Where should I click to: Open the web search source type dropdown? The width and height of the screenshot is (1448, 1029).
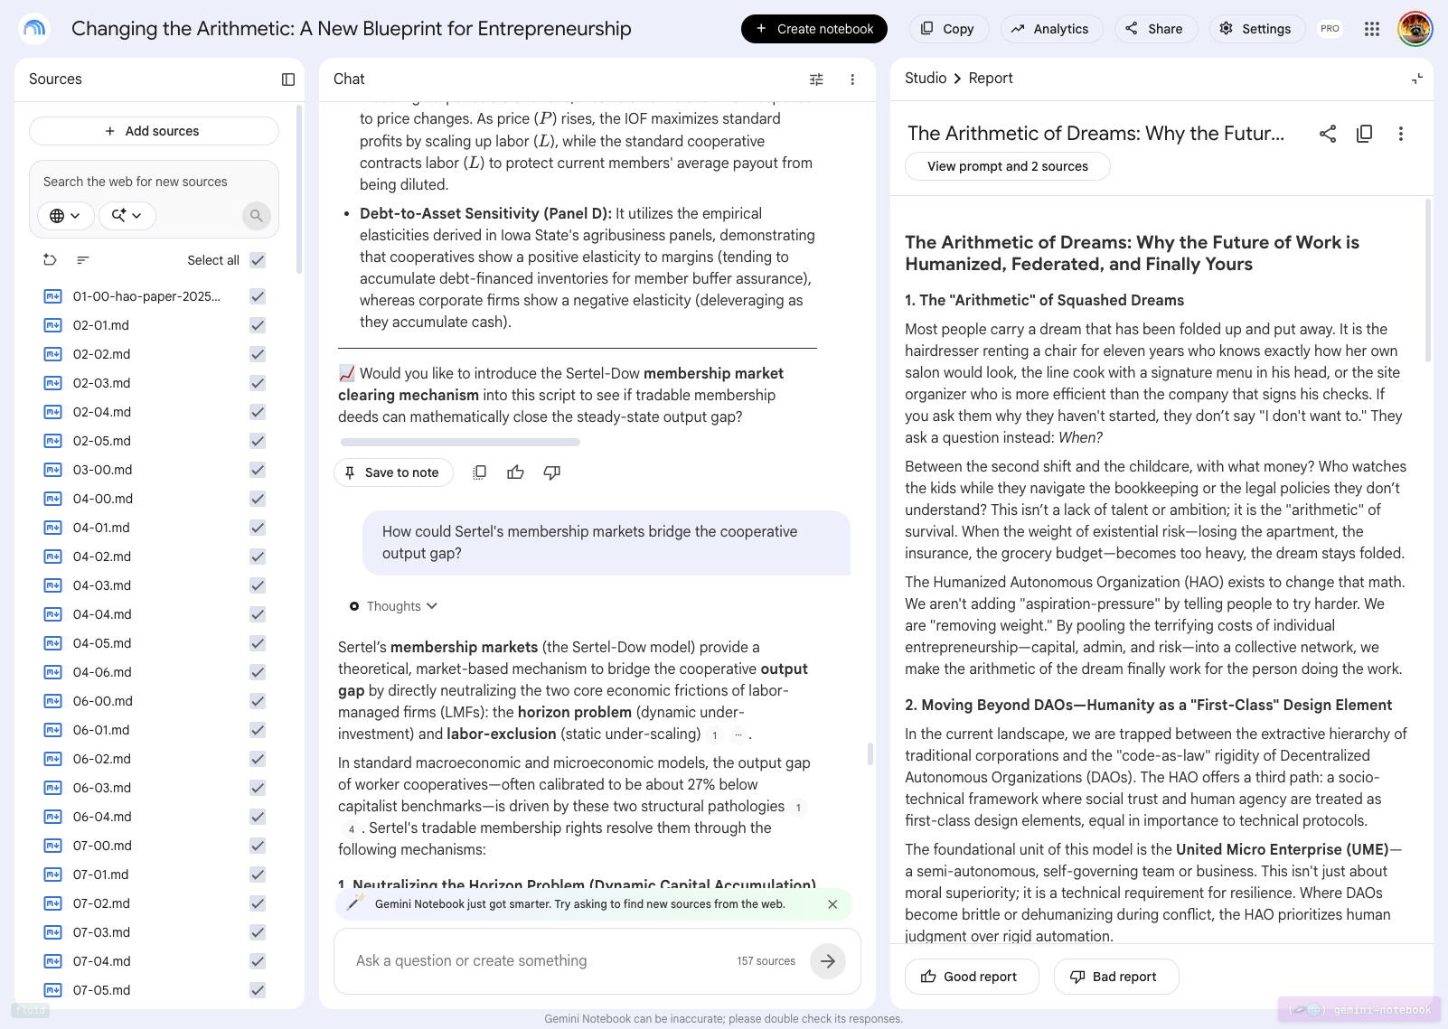click(65, 215)
